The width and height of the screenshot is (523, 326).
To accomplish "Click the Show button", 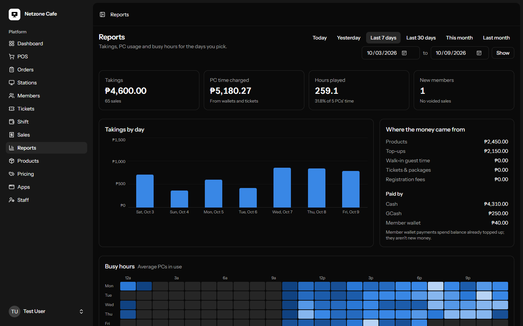I will 503,53.
